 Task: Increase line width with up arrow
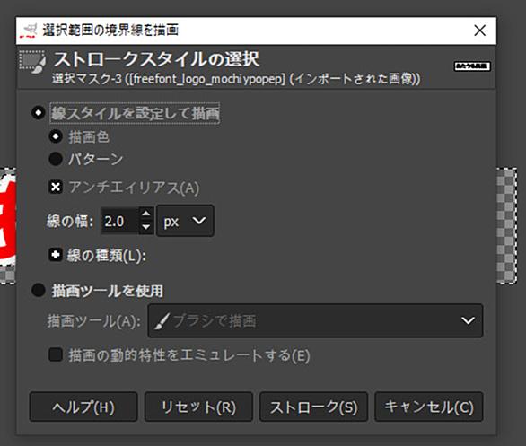[146, 214]
